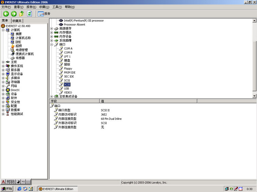The width and height of the screenshot is (257, 192).
Task: Go up one level with toolbar arrow
Action: coord(21,14)
